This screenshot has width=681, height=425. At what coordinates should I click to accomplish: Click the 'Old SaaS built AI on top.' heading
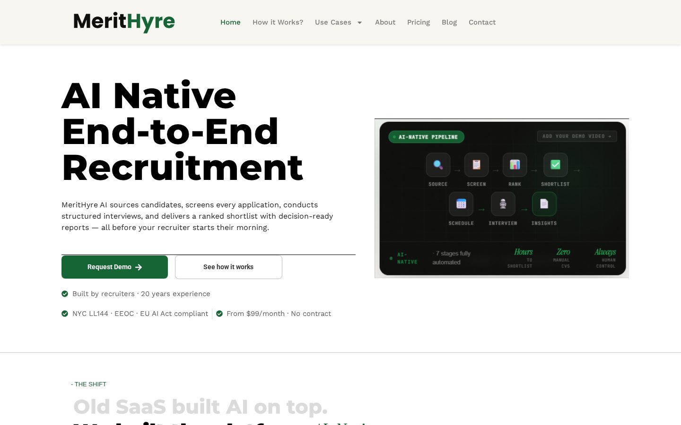(x=201, y=407)
